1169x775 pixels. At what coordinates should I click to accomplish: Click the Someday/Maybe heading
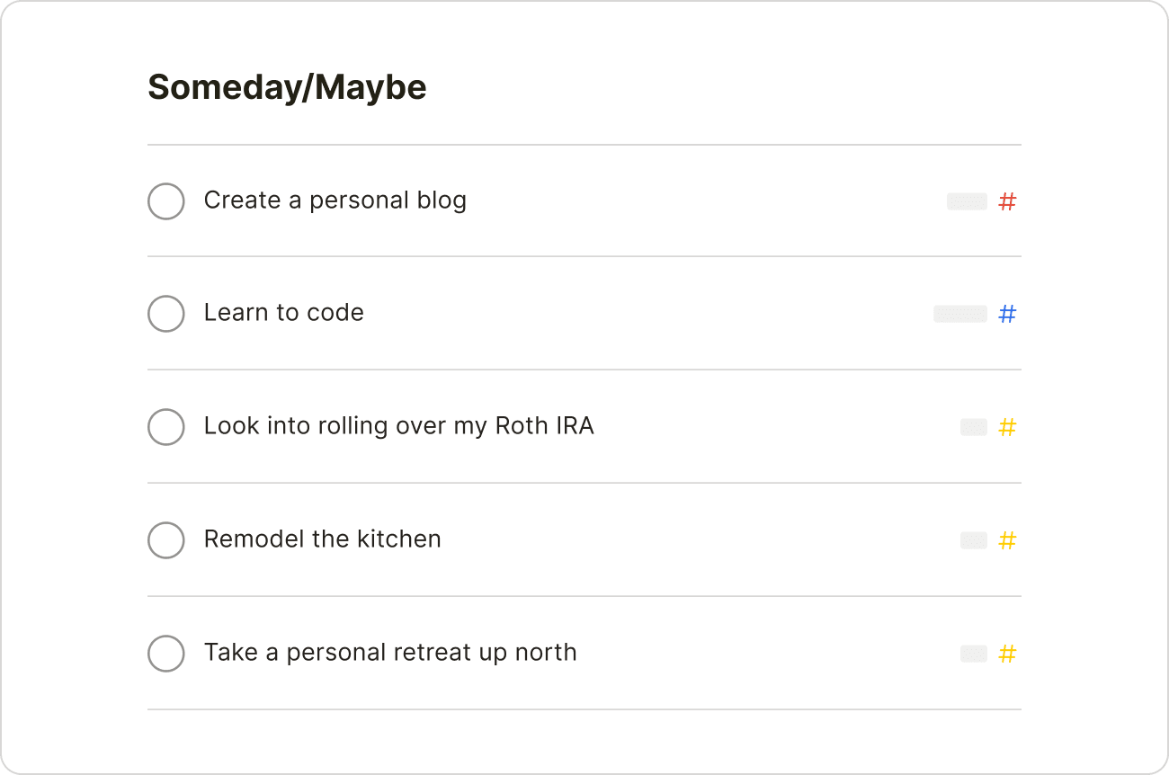(x=287, y=87)
